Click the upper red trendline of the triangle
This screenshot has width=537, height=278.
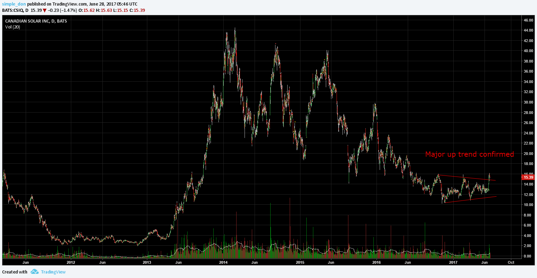467,177
